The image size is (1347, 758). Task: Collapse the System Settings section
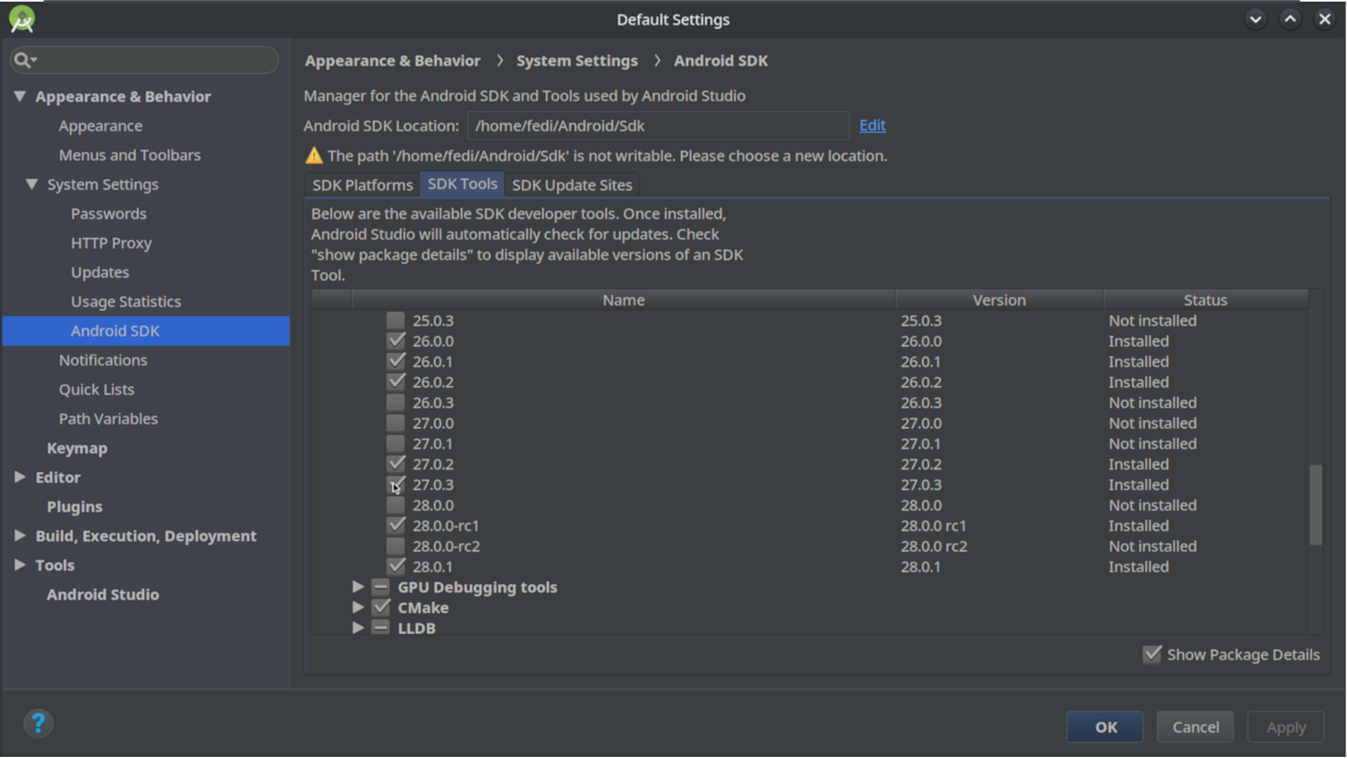click(x=32, y=184)
